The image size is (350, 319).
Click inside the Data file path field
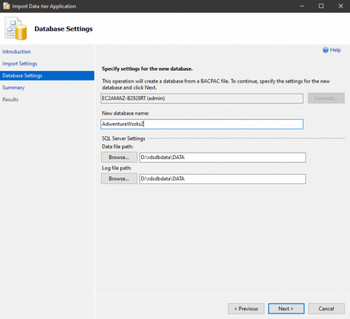[x=222, y=157]
